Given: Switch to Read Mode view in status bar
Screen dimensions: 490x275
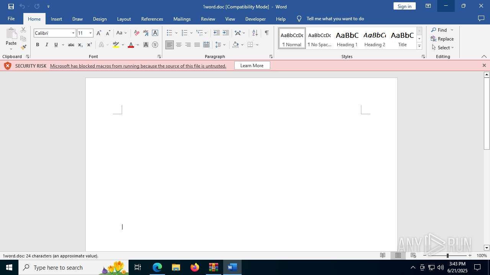Looking at the screenshot, I should [382, 256].
